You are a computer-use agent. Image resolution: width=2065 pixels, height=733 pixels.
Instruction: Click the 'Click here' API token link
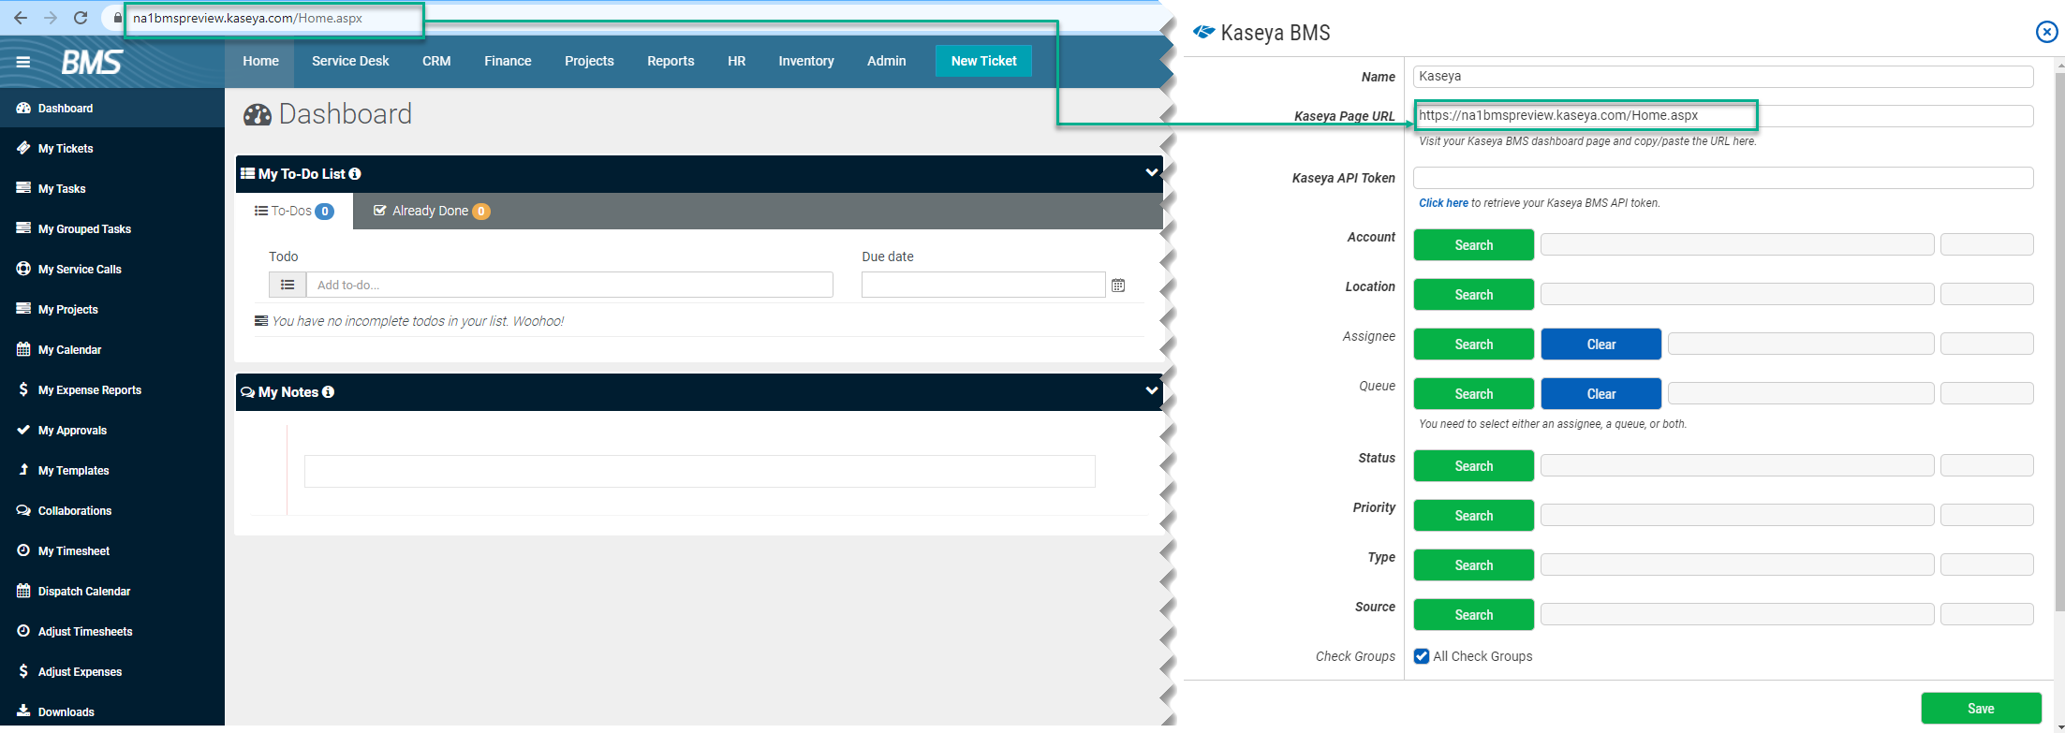(x=1443, y=203)
